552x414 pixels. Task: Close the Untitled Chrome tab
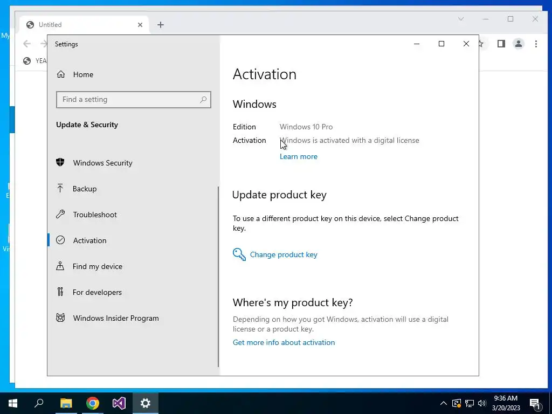[x=140, y=25]
